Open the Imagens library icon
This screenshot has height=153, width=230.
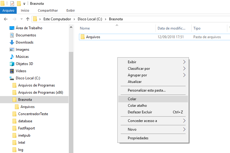(12, 50)
